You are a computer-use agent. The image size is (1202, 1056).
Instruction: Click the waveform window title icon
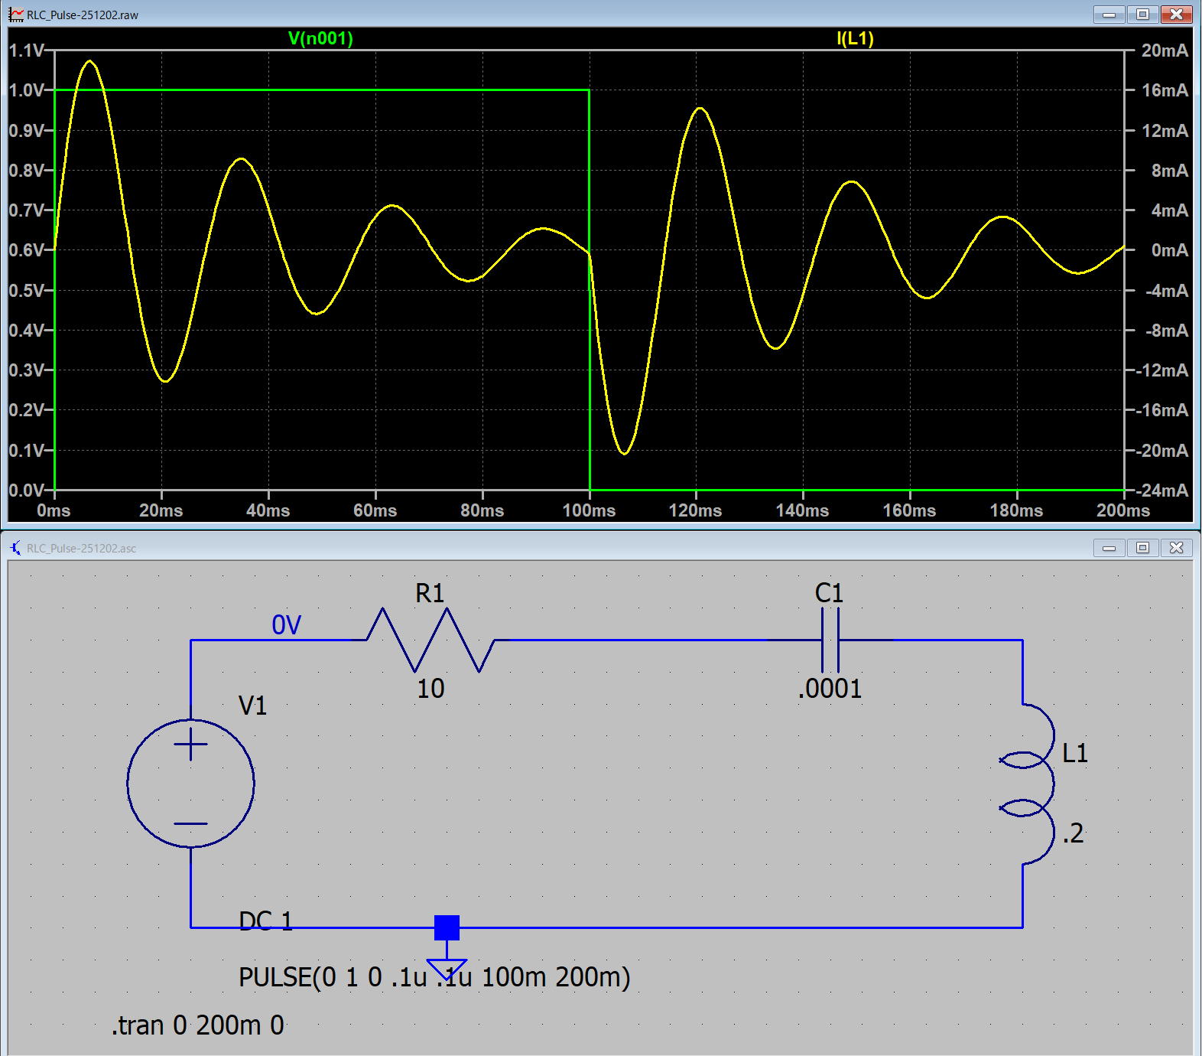tap(16, 15)
